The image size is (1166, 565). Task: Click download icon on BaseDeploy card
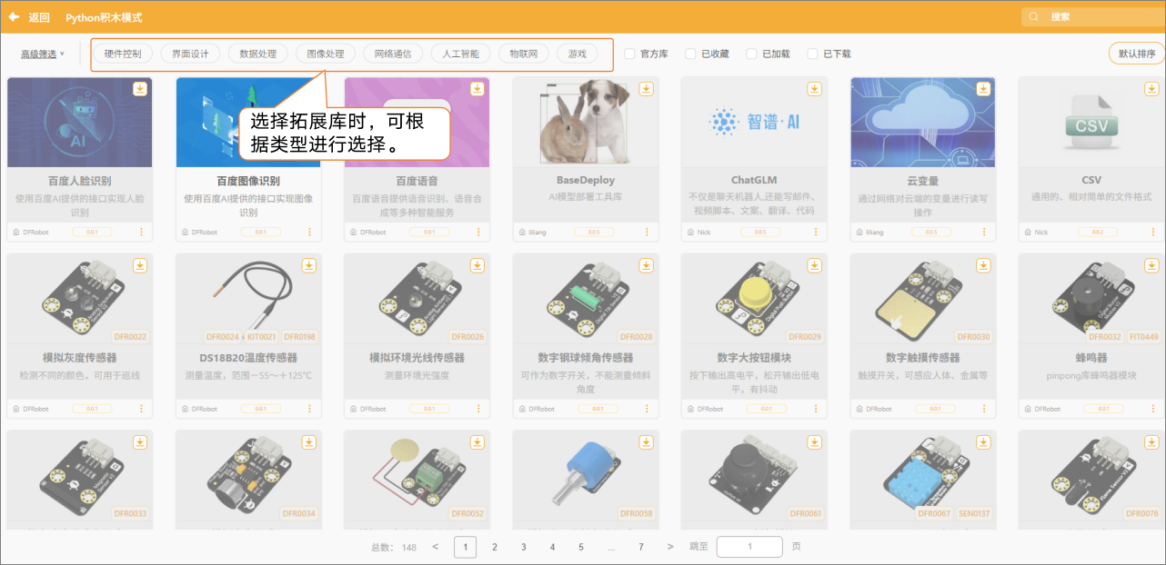[x=646, y=88]
